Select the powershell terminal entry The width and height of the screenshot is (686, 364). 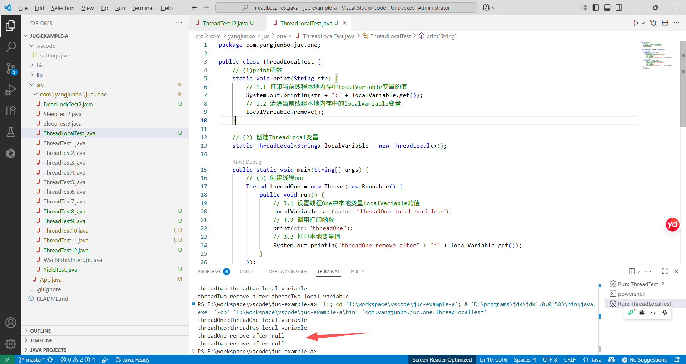click(631, 294)
